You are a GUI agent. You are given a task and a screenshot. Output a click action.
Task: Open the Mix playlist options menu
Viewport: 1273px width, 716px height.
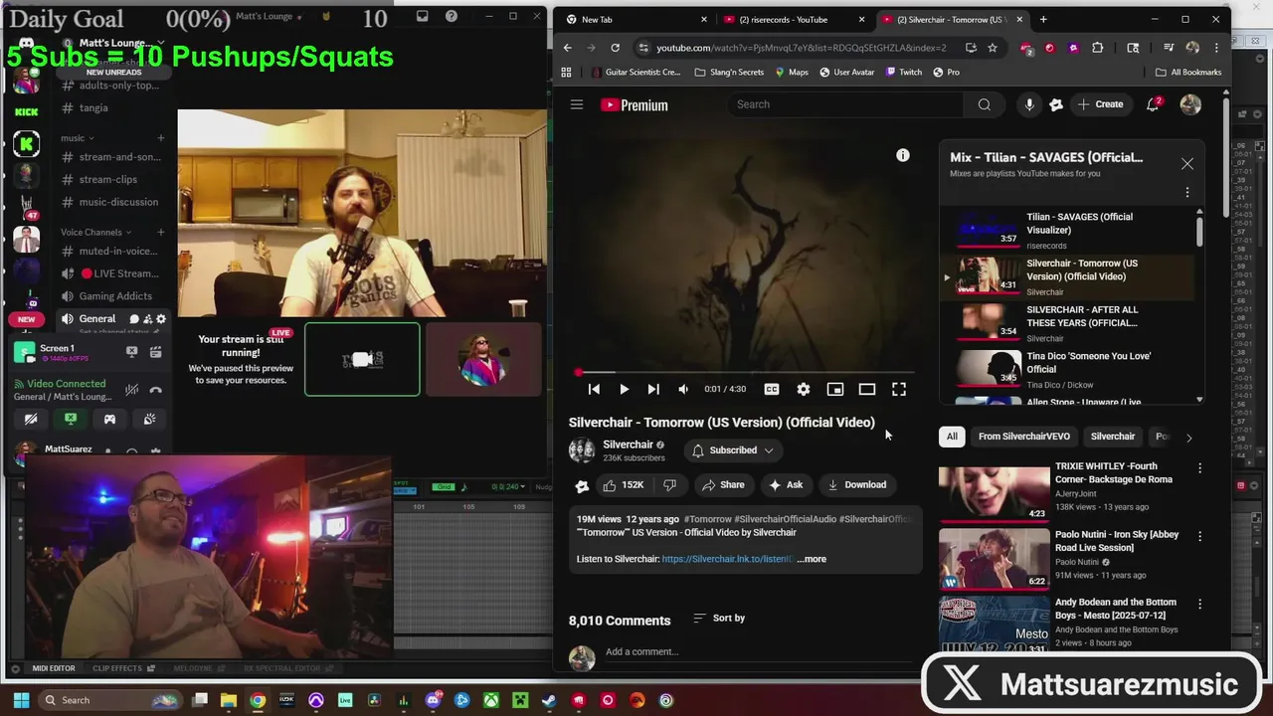pos(1187,192)
